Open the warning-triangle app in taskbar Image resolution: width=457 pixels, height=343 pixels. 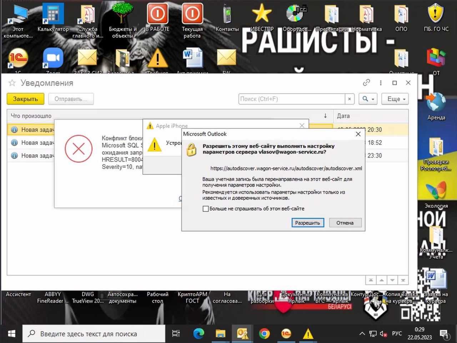point(308,334)
